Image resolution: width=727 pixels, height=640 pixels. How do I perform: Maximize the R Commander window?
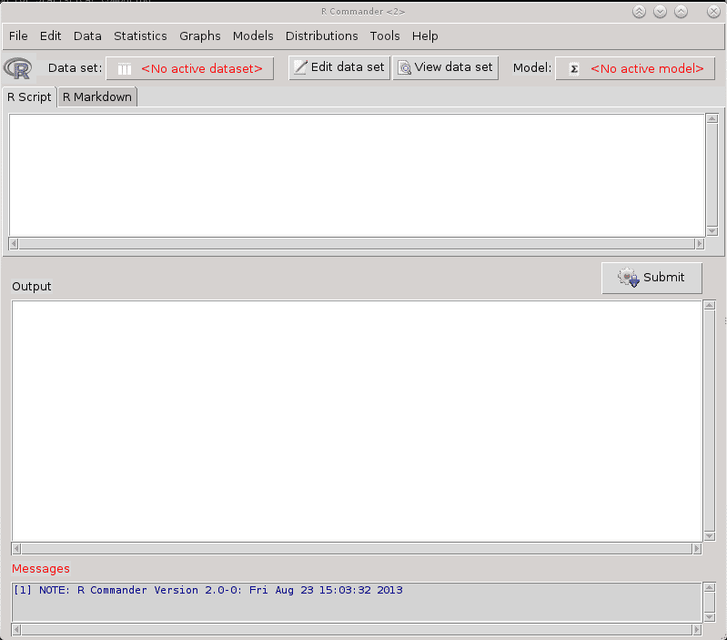pyautogui.click(x=681, y=12)
